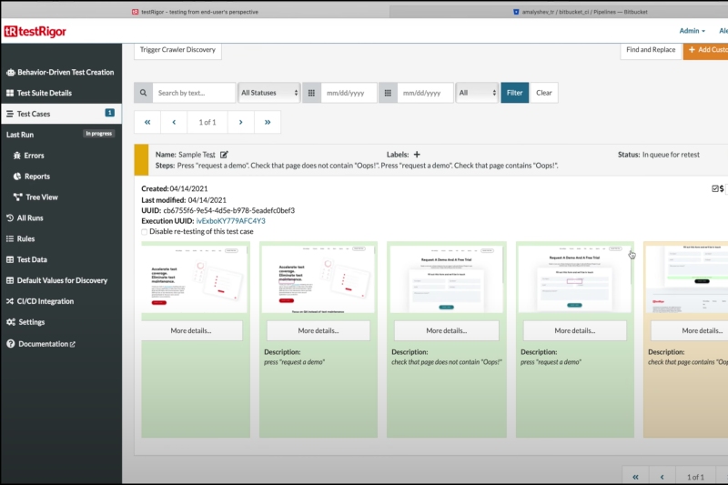Open screenshot above first 'press request a demo'

tap(318, 279)
